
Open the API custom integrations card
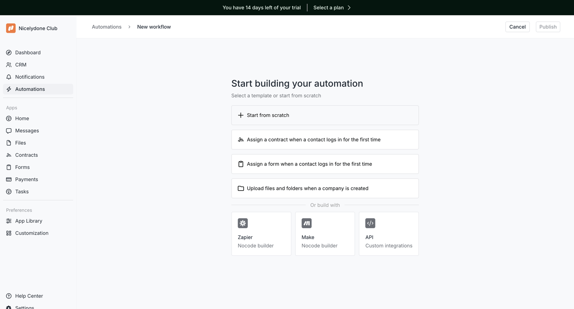coord(389,234)
